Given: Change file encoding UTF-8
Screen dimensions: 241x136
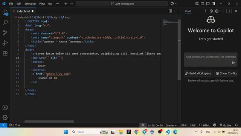Looking at the screenshot, I should (x=183, y=125).
